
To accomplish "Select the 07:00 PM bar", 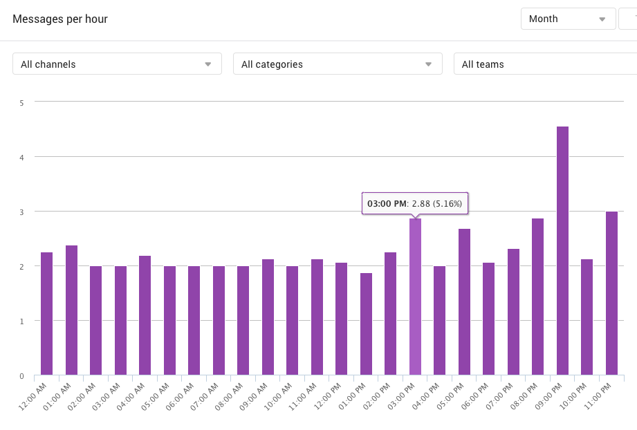I will pos(513,312).
